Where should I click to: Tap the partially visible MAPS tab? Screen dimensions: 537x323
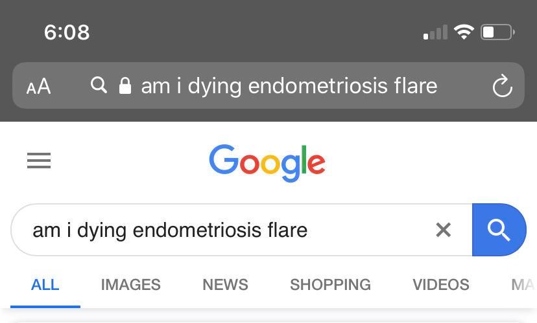pyautogui.click(x=522, y=285)
